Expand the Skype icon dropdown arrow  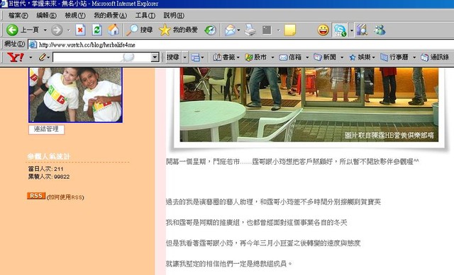(352, 30)
